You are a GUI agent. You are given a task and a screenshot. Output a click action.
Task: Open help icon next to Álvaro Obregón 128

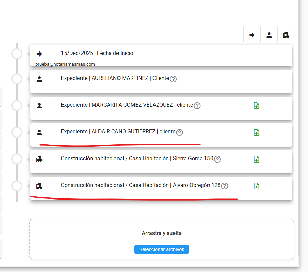click(x=224, y=186)
